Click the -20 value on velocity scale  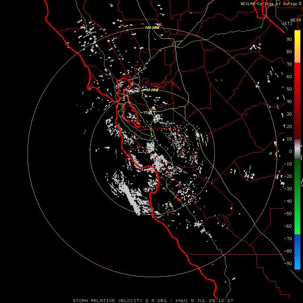[288, 176]
